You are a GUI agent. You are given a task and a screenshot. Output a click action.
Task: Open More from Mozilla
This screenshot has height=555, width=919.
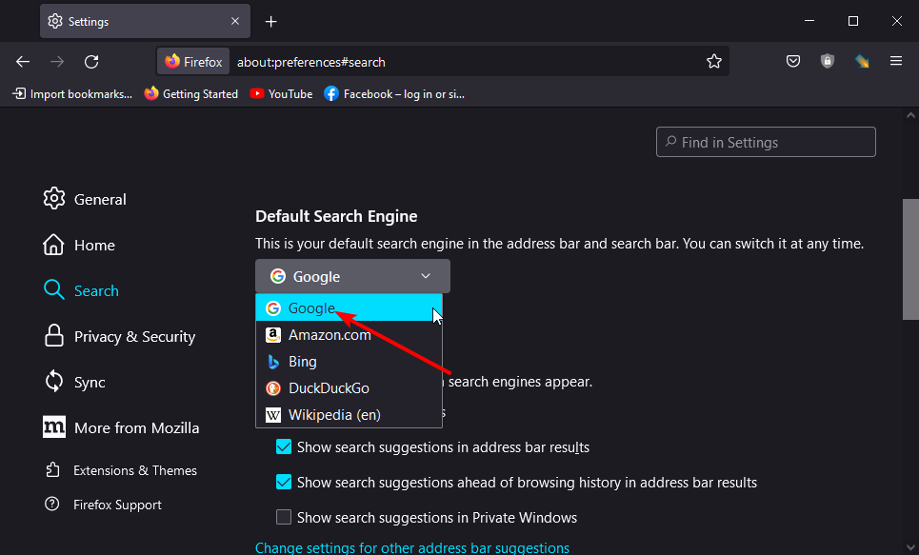tap(121, 427)
